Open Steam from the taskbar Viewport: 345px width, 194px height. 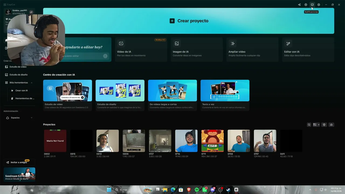pos(228,190)
